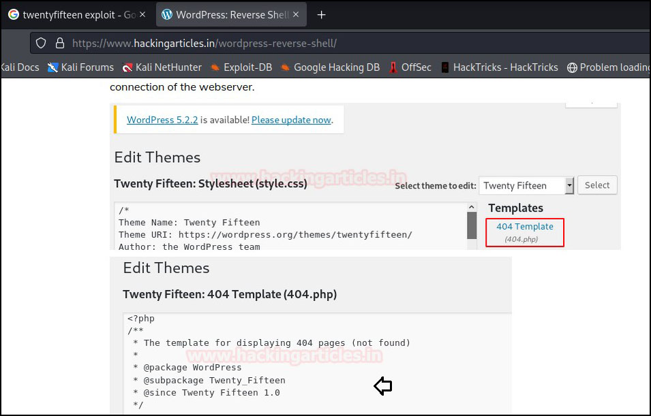The width and height of the screenshot is (651, 416).
Task: Click the Google Hacking DB bookmark icon
Action: pyautogui.click(x=285, y=67)
